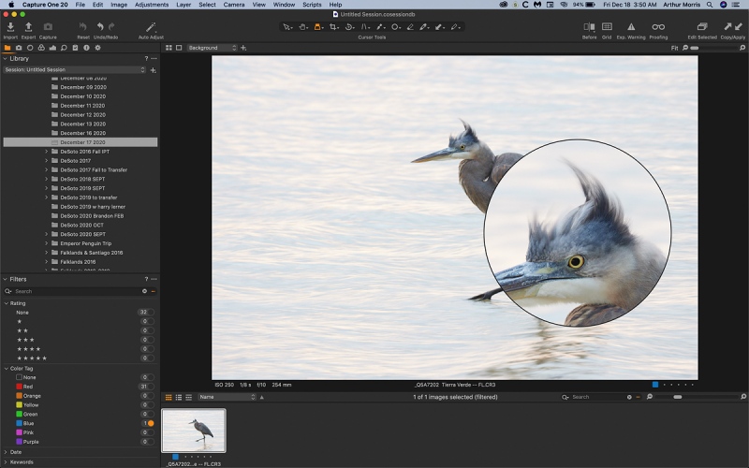Select the Rotate cursor tool

click(349, 27)
